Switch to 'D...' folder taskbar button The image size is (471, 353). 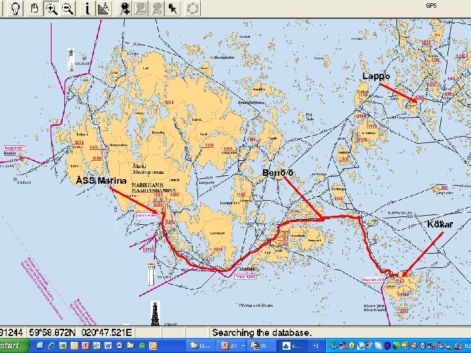point(200,346)
